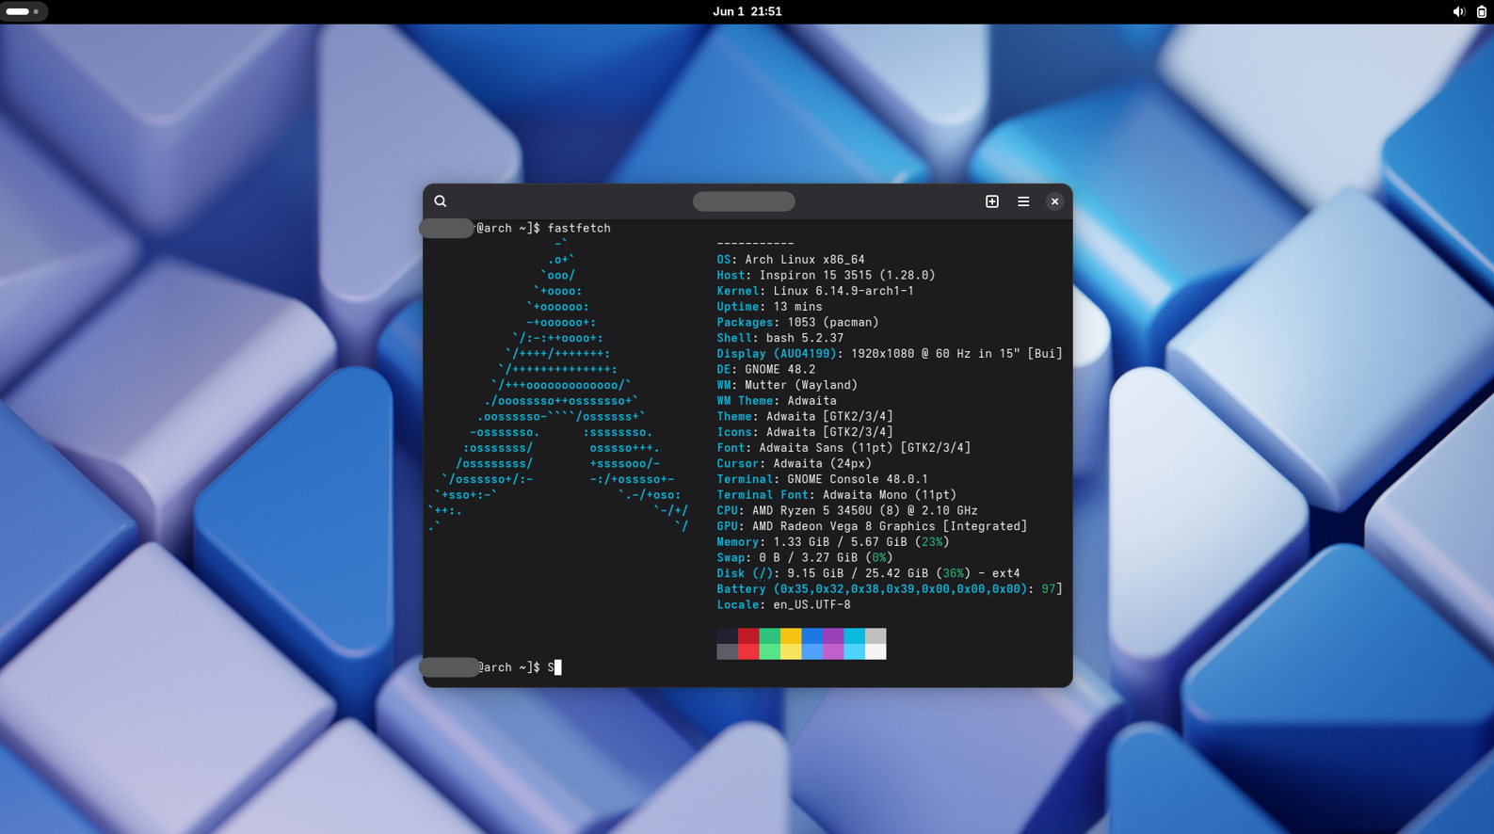The image size is (1494, 834).
Task: Open the hamburger main menu
Action: [x=1023, y=201]
